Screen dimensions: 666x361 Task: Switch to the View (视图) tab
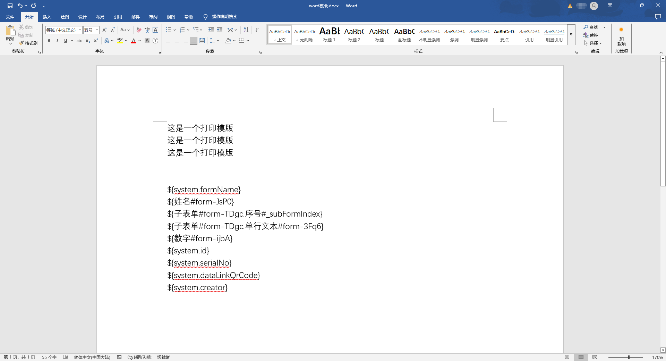pyautogui.click(x=171, y=17)
